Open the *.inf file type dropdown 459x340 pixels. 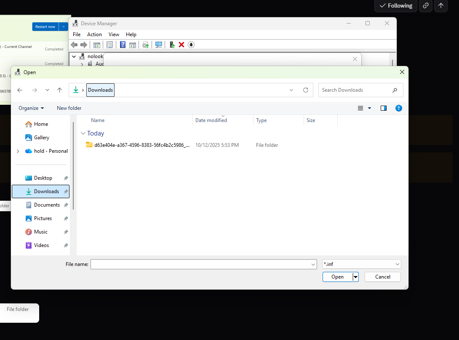[397, 264]
